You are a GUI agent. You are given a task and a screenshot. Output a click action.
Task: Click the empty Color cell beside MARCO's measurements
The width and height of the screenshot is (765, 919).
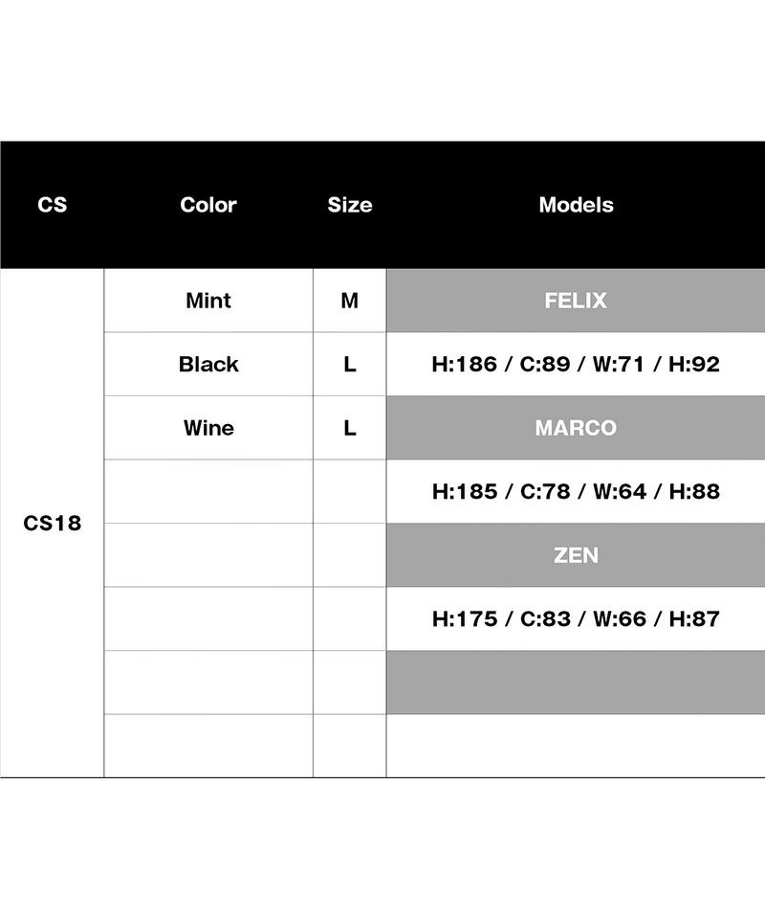point(208,492)
